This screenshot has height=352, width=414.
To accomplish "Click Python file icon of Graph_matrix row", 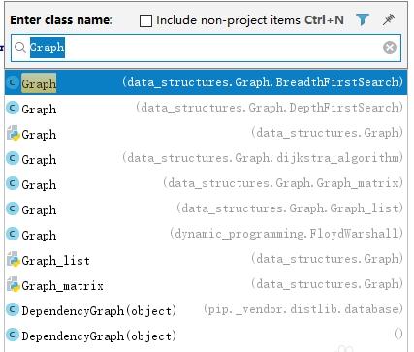I will [14, 284].
